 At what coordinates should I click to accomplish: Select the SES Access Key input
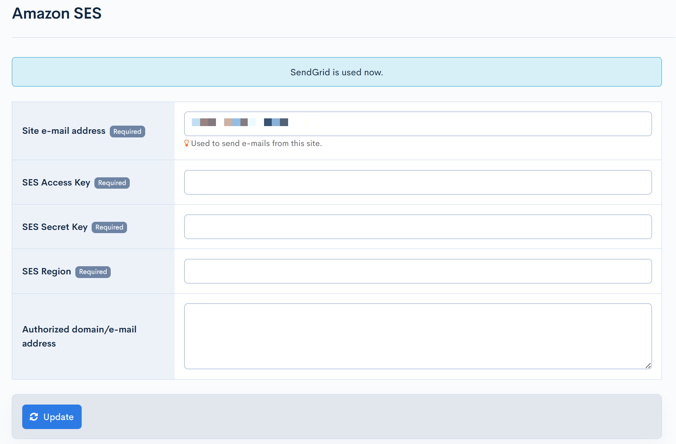point(418,182)
